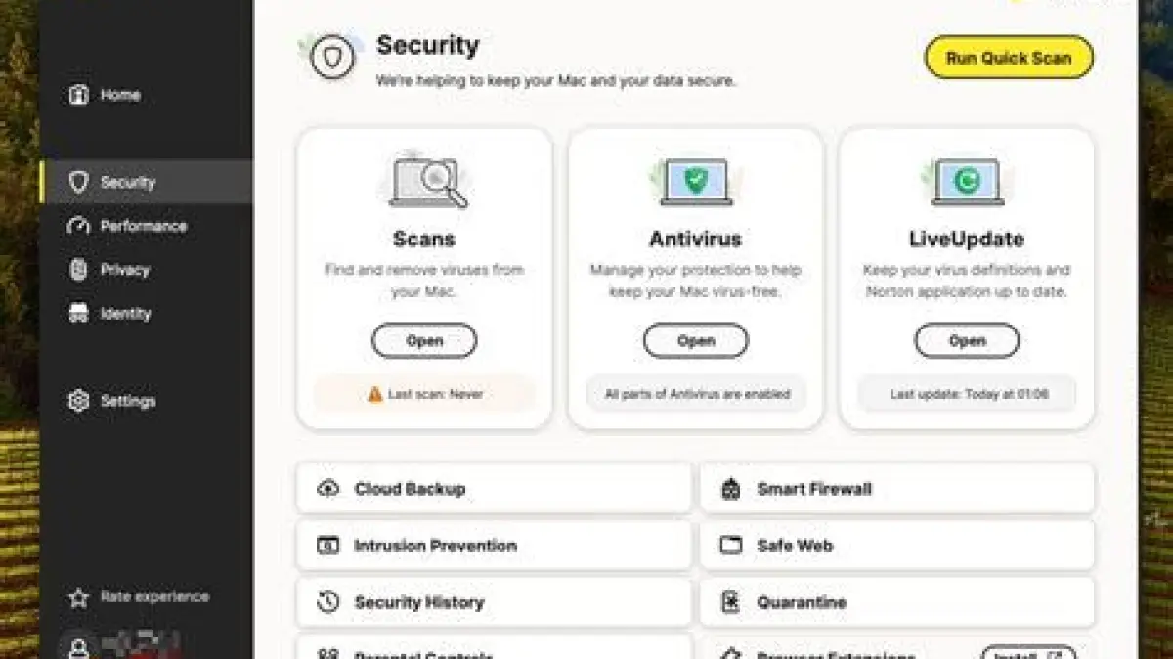Click the Security History clock icon

[328, 602]
